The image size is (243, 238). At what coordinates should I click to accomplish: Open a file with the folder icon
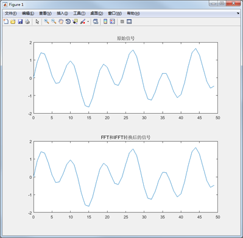pos(13,21)
